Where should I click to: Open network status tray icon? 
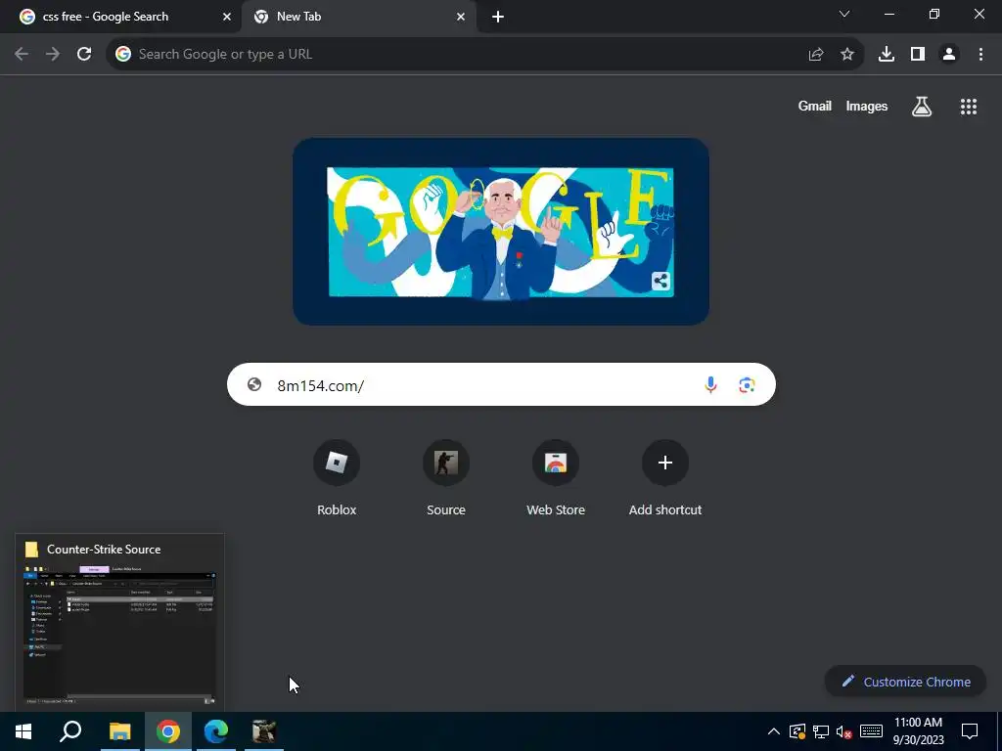(x=821, y=731)
